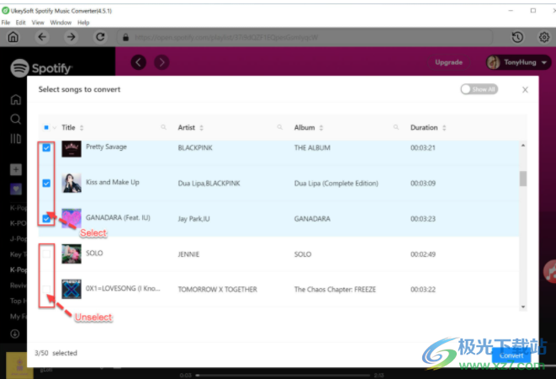This screenshot has height=379, width=556.
Task: Click the song list scroll down arrow
Action: click(x=523, y=307)
